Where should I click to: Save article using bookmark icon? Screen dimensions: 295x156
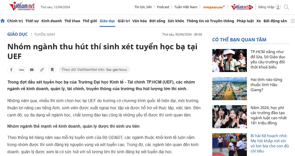point(52,70)
